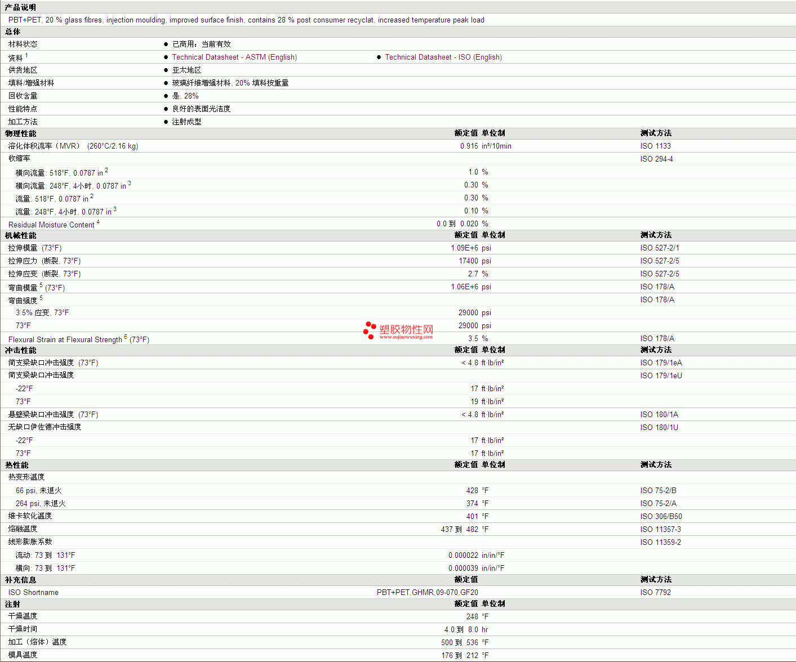The width and height of the screenshot is (796, 662).
Task: Click the 模具温度 row label
Action: (x=23, y=655)
